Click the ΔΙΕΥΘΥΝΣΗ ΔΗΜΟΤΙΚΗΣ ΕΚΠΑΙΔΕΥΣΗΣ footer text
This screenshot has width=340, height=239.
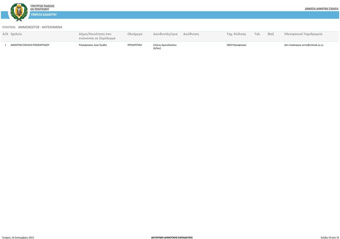coord(172,238)
